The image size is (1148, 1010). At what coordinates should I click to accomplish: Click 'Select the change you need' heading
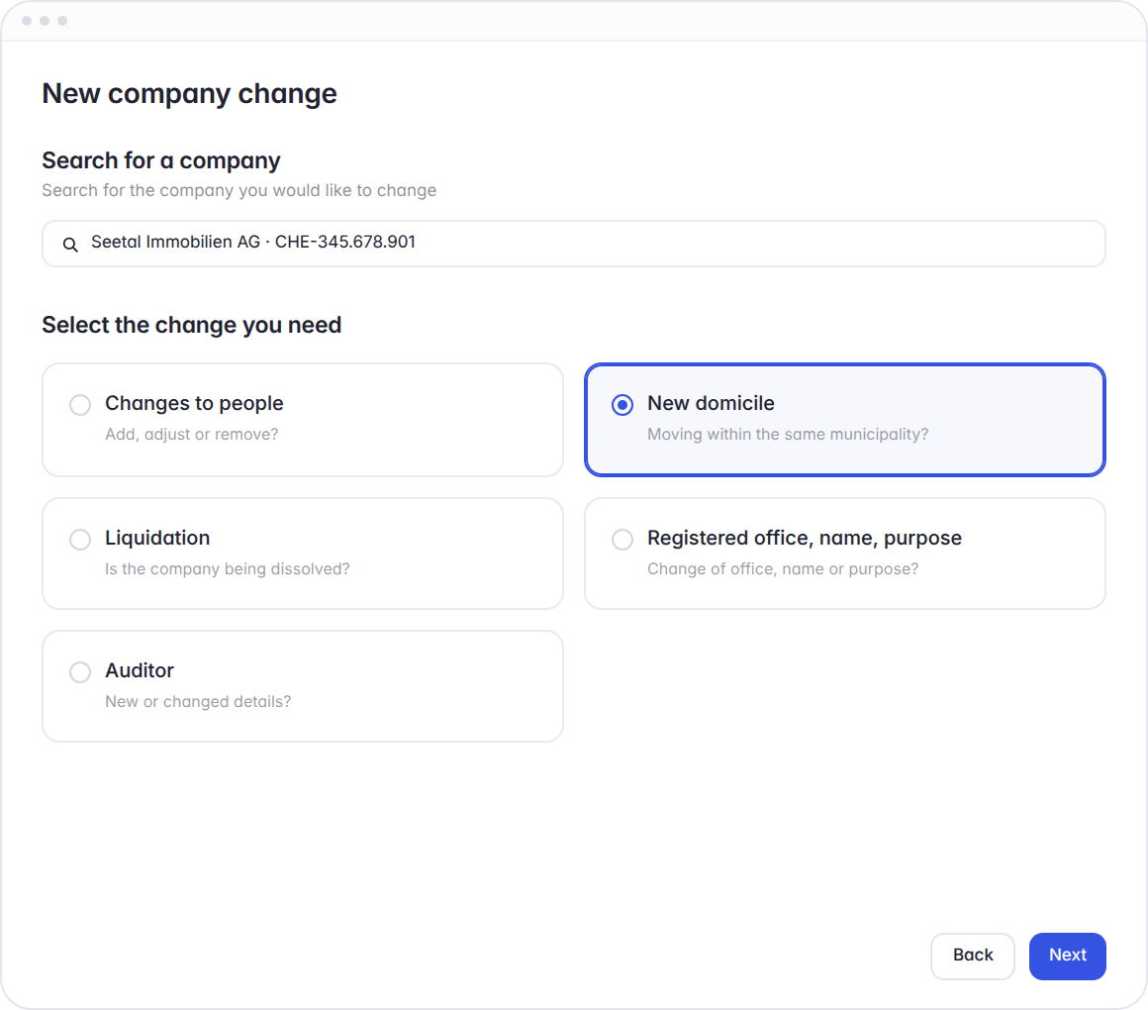coord(192,325)
